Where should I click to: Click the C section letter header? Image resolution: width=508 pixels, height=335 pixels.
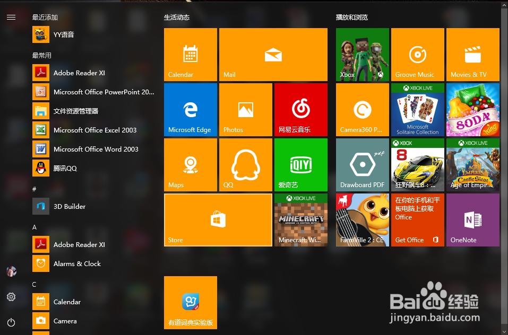34,285
